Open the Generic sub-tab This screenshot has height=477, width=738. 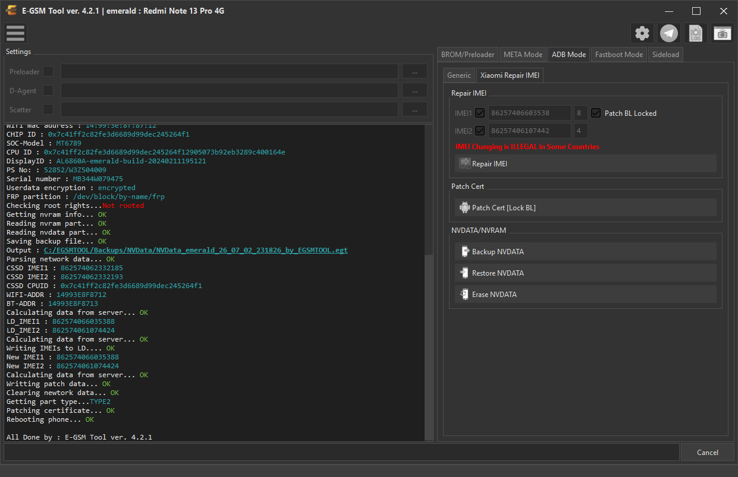click(459, 75)
